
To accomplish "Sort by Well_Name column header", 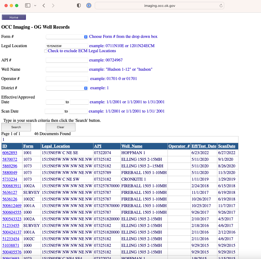I will pyautogui.click(x=132, y=146).
